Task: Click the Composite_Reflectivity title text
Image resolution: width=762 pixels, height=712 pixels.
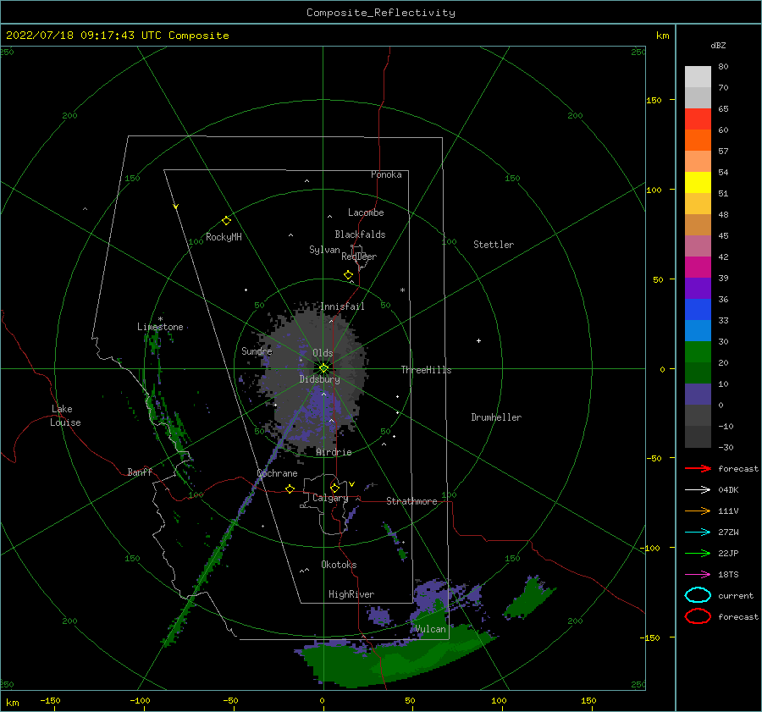Action: [381, 13]
